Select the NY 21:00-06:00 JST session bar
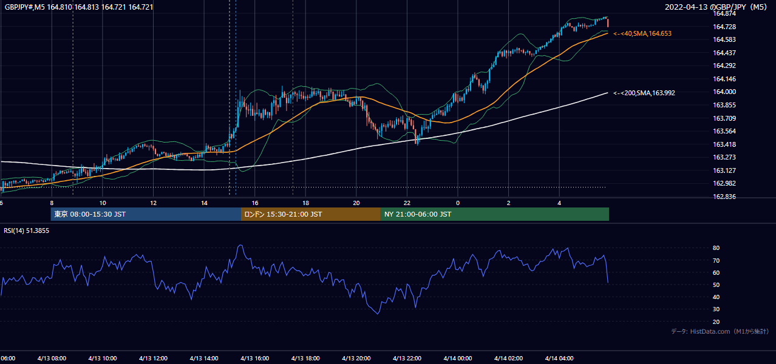The height and width of the screenshot is (364, 776). pos(495,214)
